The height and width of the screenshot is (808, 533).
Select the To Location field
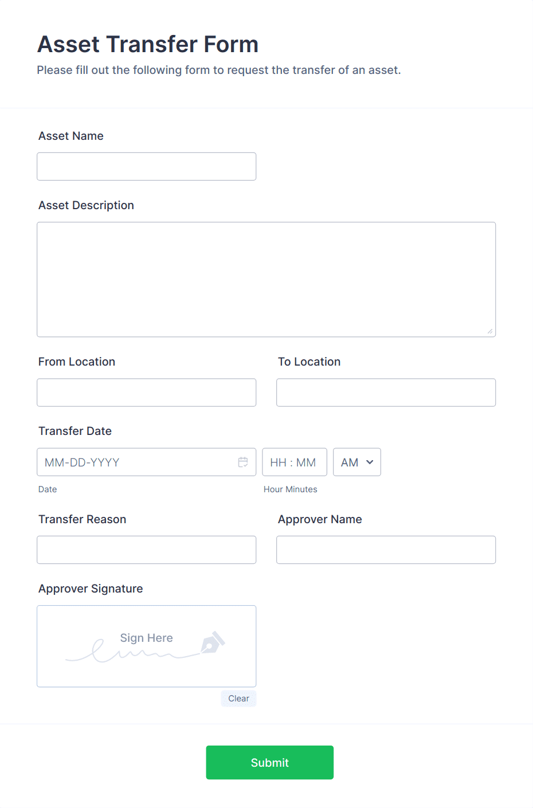click(x=385, y=393)
